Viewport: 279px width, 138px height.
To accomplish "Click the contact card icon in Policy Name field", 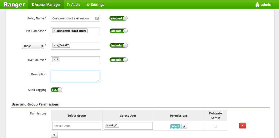I will point(97,18).
